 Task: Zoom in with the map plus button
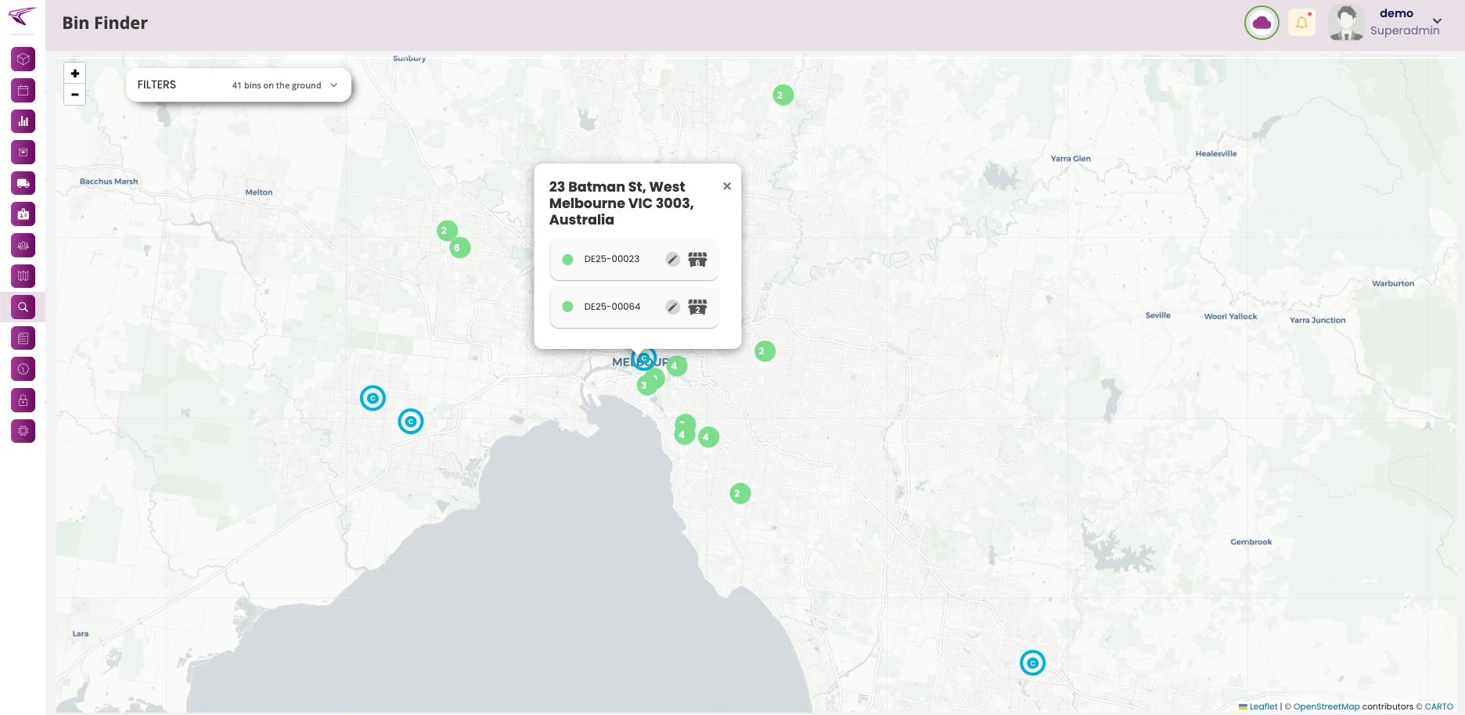(75, 74)
